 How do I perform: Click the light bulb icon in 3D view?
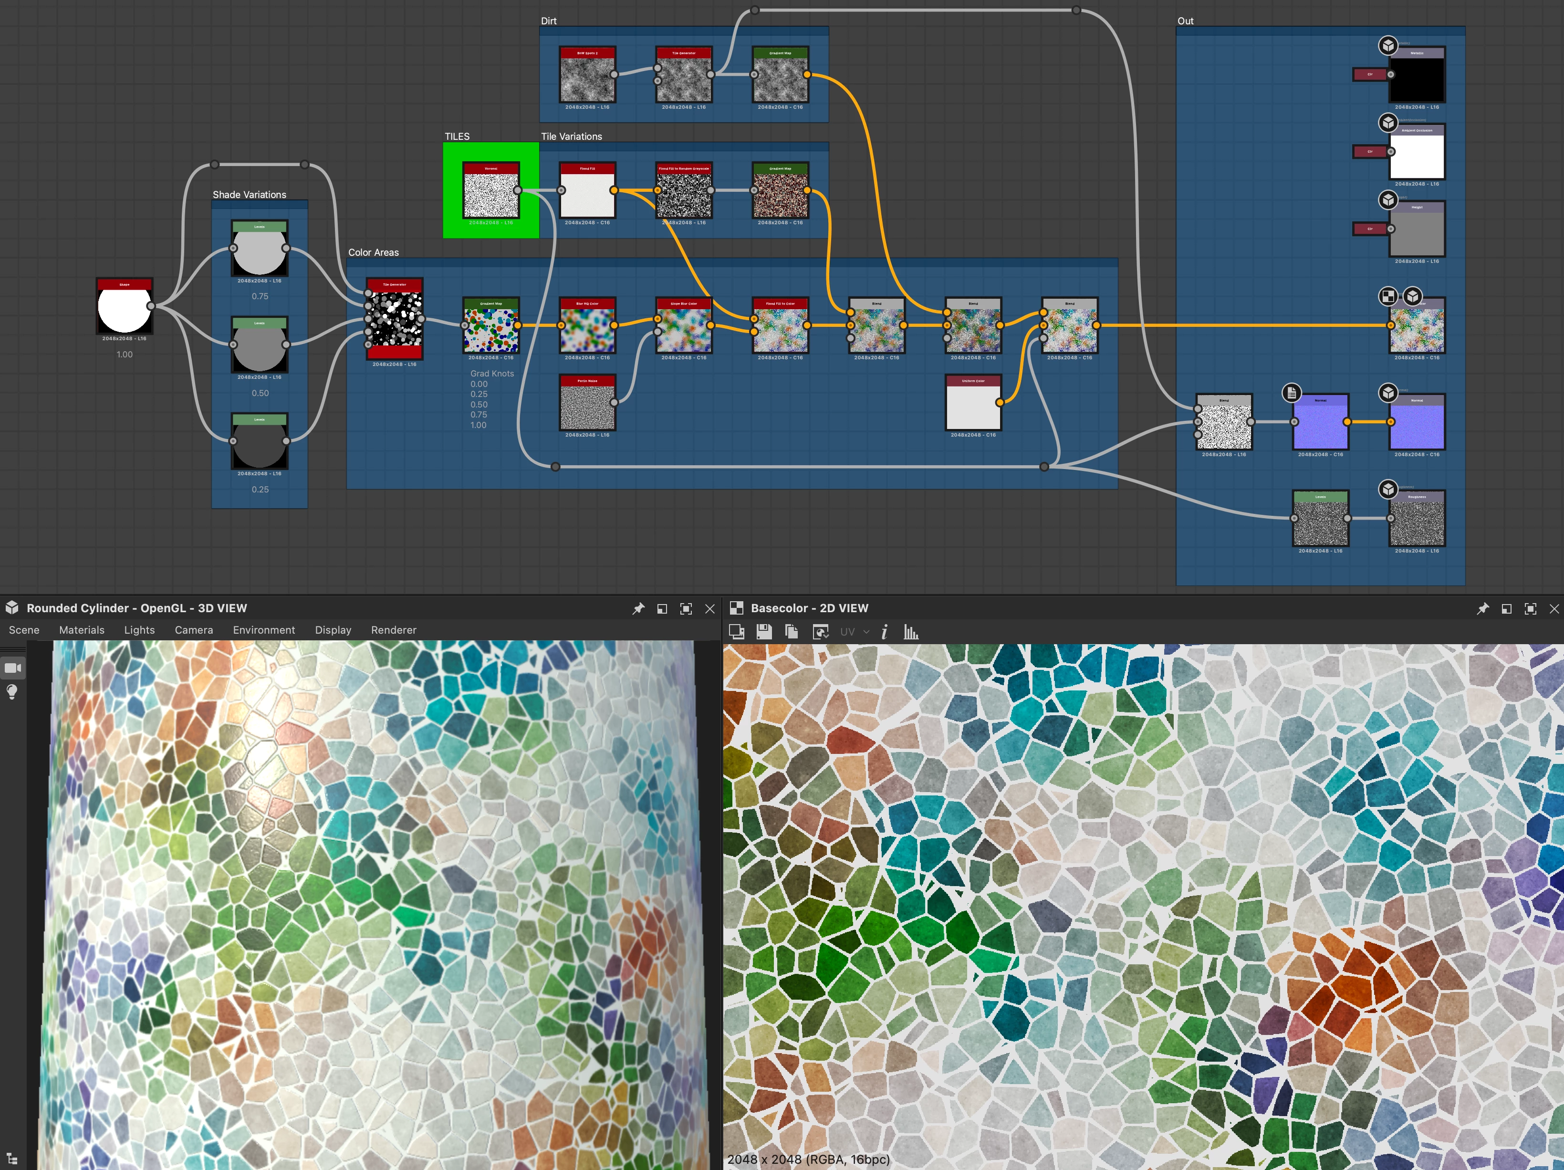pos(12,691)
